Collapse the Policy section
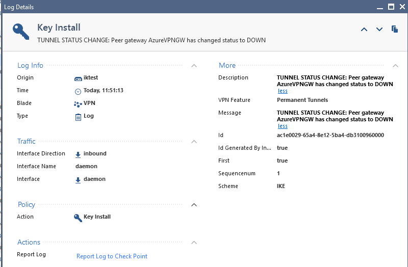 pyautogui.click(x=194, y=205)
